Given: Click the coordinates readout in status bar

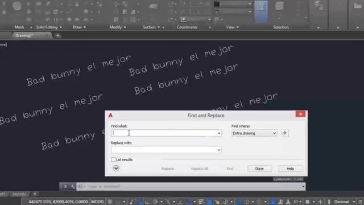Looking at the screenshot, I should pyautogui.click(x=58, y=202).
